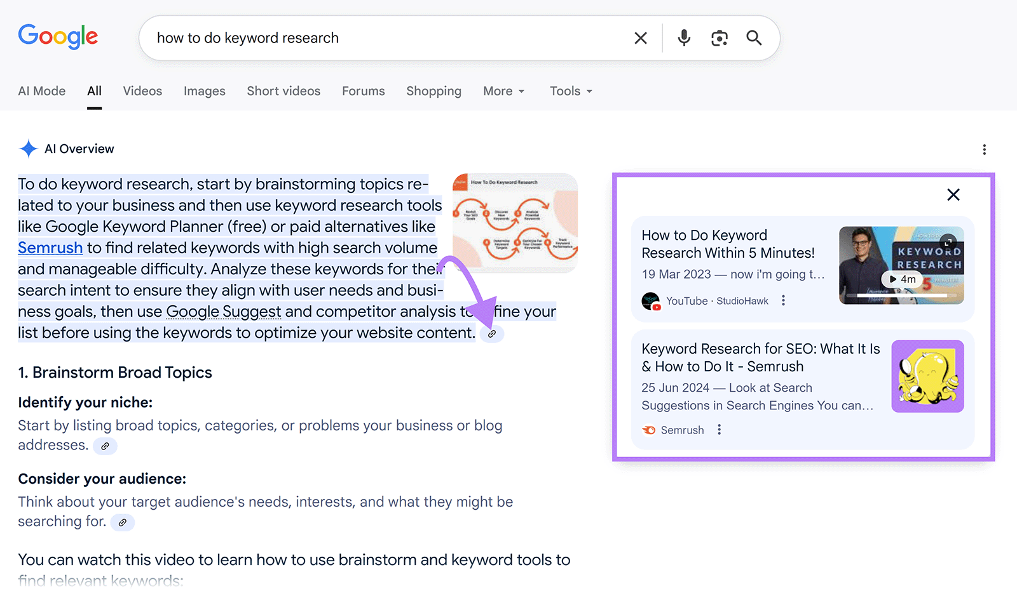Screen dimensions: 1017x591
Task: Open the three-dot menu on the StudioHawk video
Action: (x=783, y=300)
